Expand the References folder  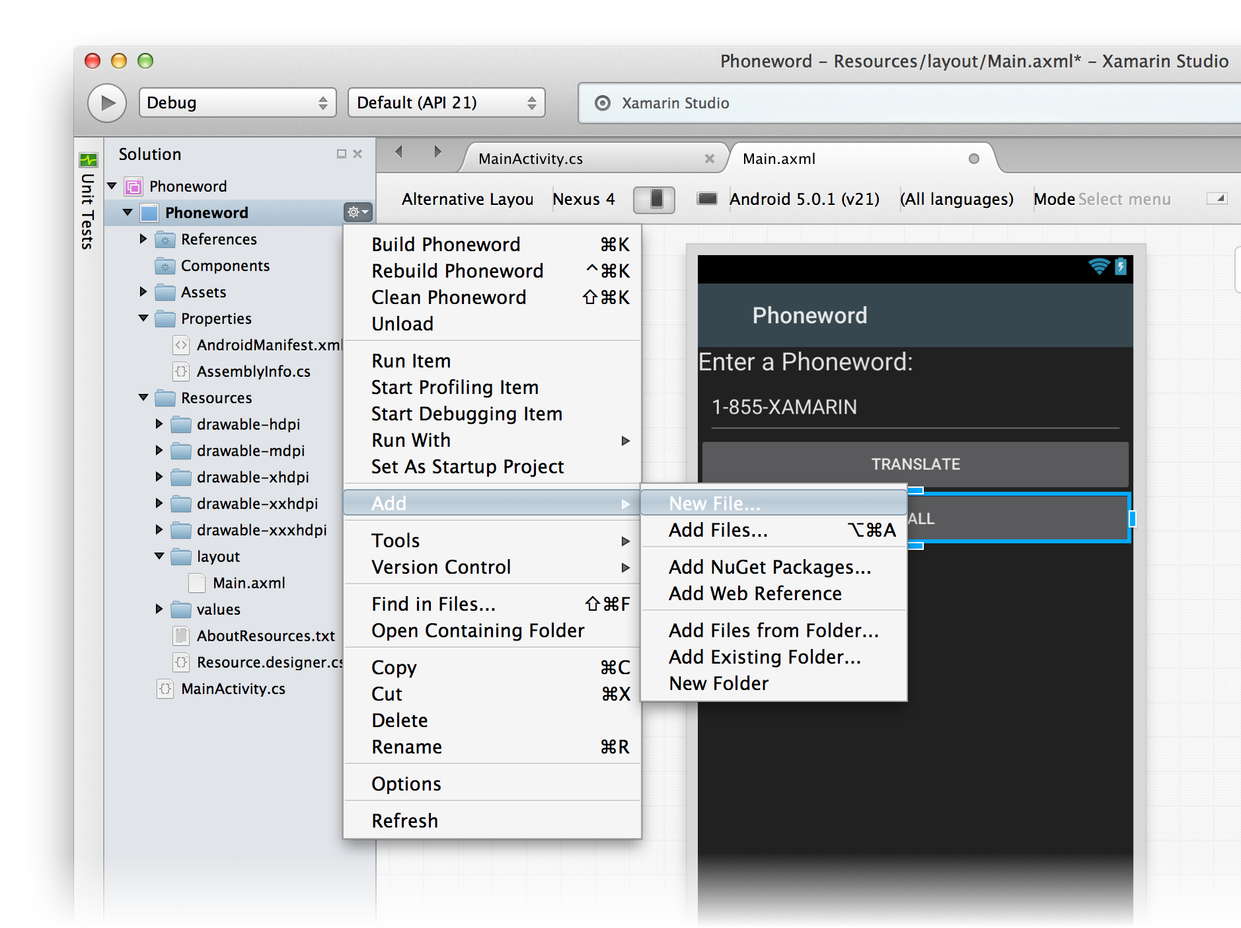click(x=143, y=239)
